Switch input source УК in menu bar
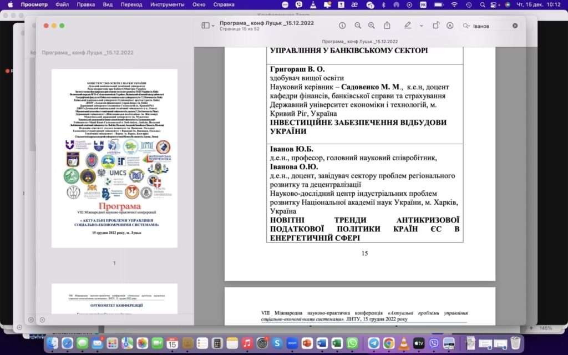This screenshot has width=568, height=355. [x=423, y=4]
